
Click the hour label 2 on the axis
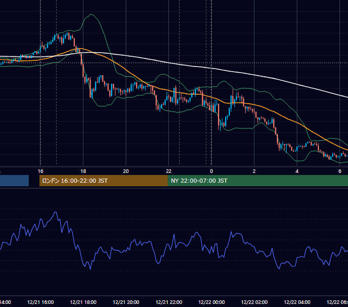[x=254, y=171]
